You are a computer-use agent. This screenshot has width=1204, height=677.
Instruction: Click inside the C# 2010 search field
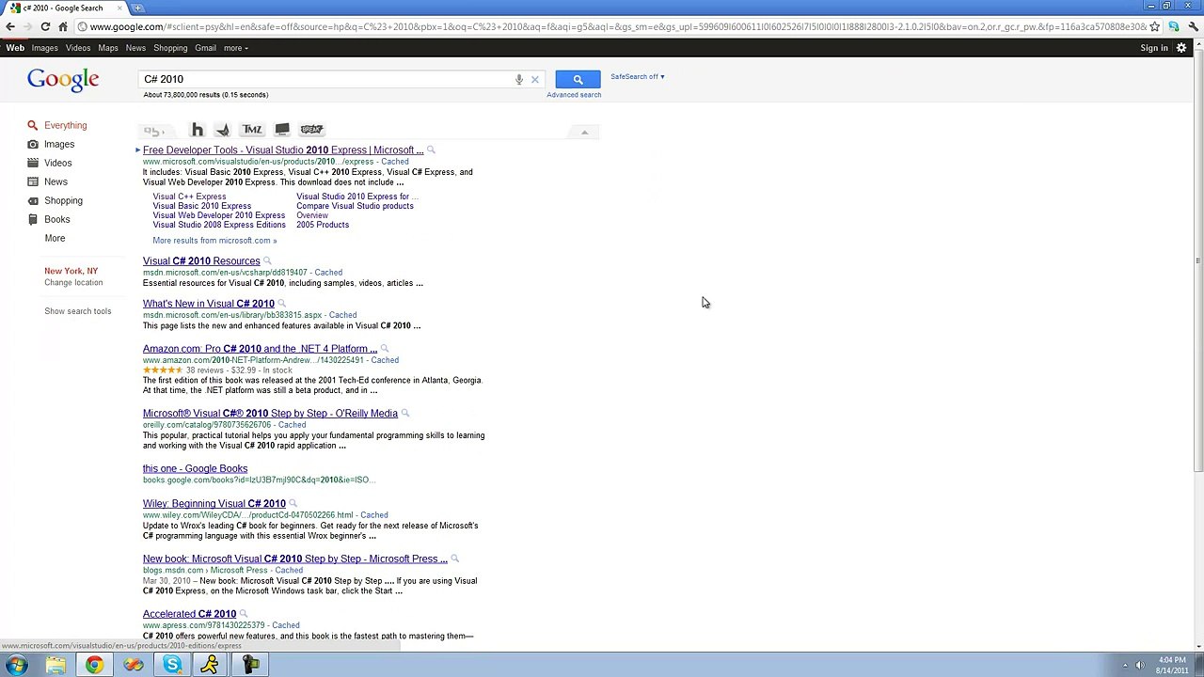click(325, 79)
